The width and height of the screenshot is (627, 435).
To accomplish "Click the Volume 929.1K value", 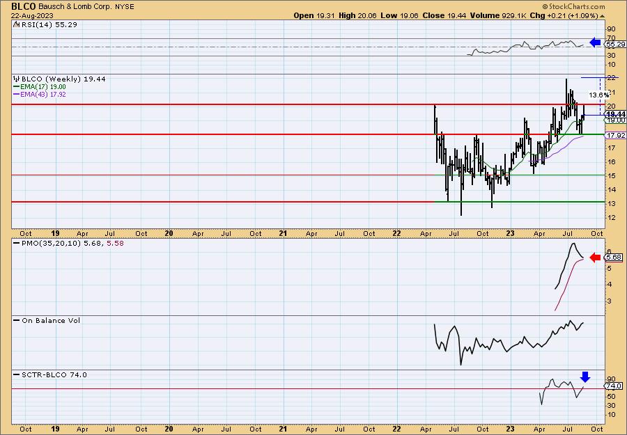I will coord(498,15).
